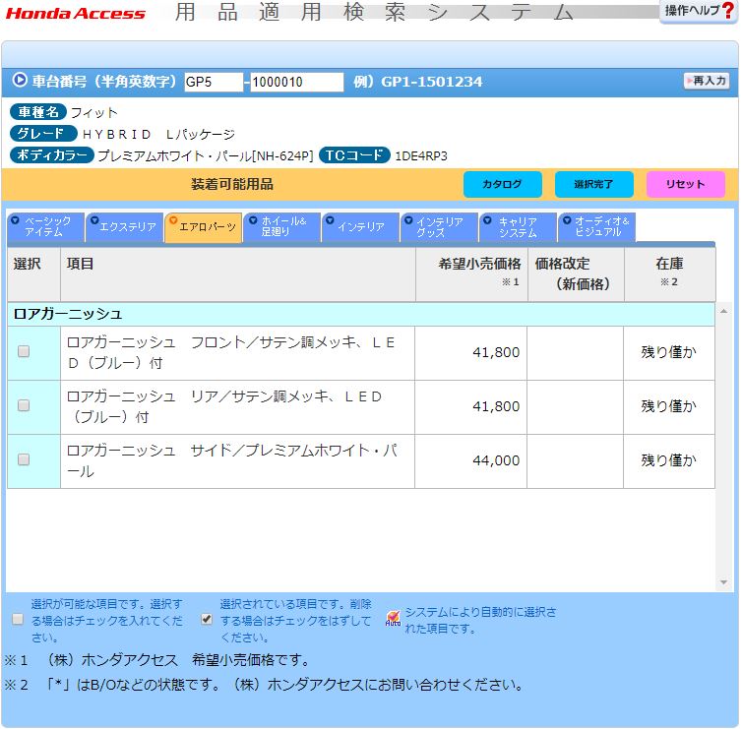The height and width of the screenshot is (729, 742).
Task: Click the ロアガーニッシュ リア item name
Action: 224,407
